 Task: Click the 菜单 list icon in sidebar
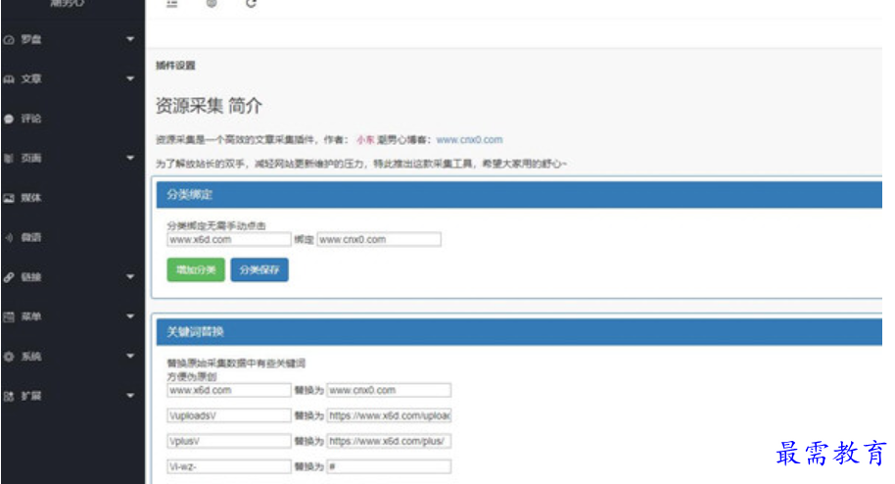coord(9,317)
